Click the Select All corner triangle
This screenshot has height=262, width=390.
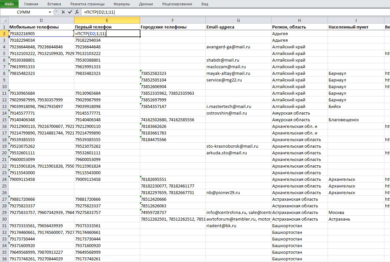pos(4,20)
